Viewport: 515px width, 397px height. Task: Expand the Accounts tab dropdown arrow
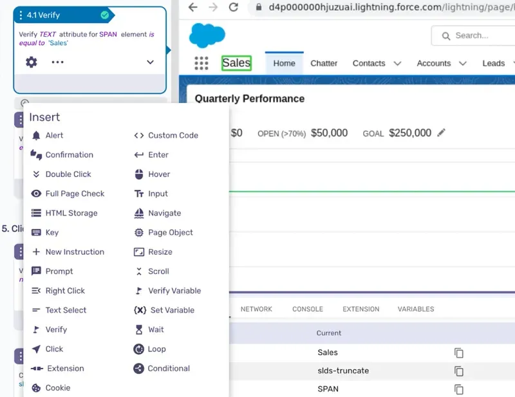pyautogui.click(x=462, y=64)
